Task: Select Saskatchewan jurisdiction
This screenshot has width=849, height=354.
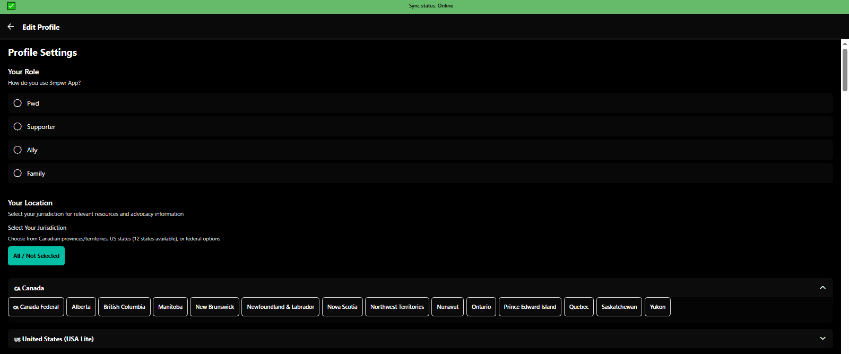Action: click(619, 307)
